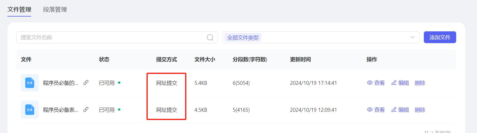Screen dimensions: 477x133
Task: Click the 搜索文件名称 search field
Action: 117,37
